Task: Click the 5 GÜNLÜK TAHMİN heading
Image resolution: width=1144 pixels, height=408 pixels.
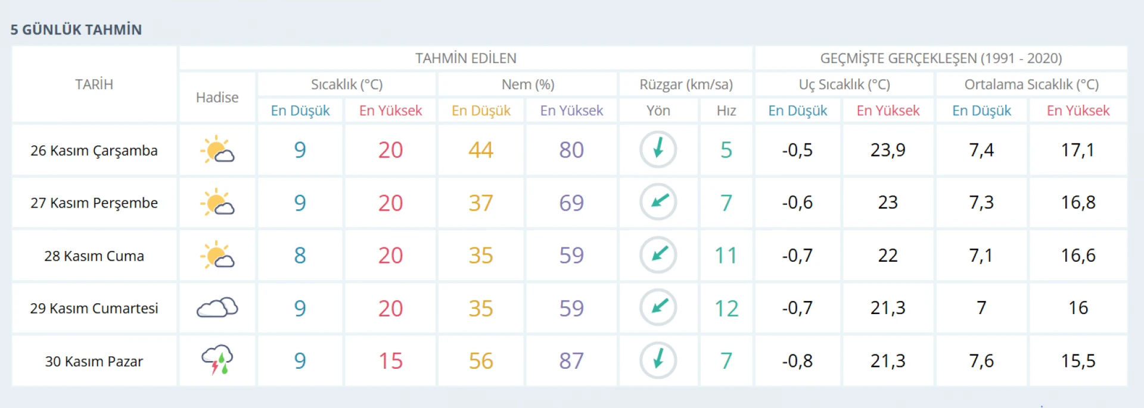Action: pyautogui.click(x=76, y=30)
